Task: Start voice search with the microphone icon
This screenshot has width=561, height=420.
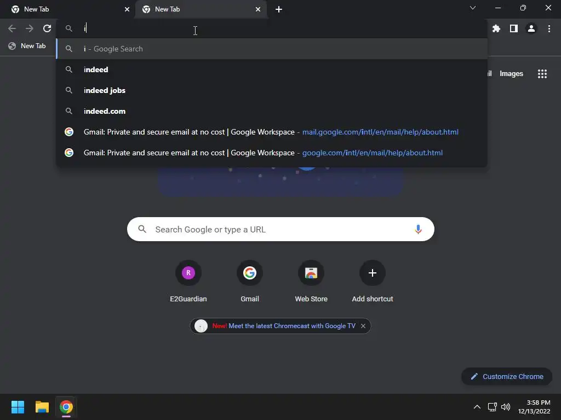Action: [x=418, y=229]
